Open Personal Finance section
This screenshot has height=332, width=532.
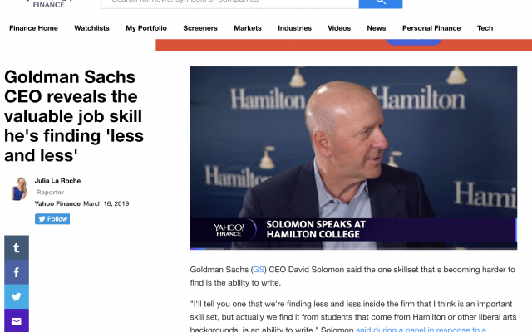coord(431,28)
